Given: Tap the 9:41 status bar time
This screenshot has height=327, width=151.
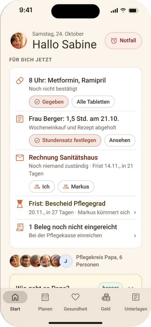Looking at the screenshot, I should pos(26,10).
